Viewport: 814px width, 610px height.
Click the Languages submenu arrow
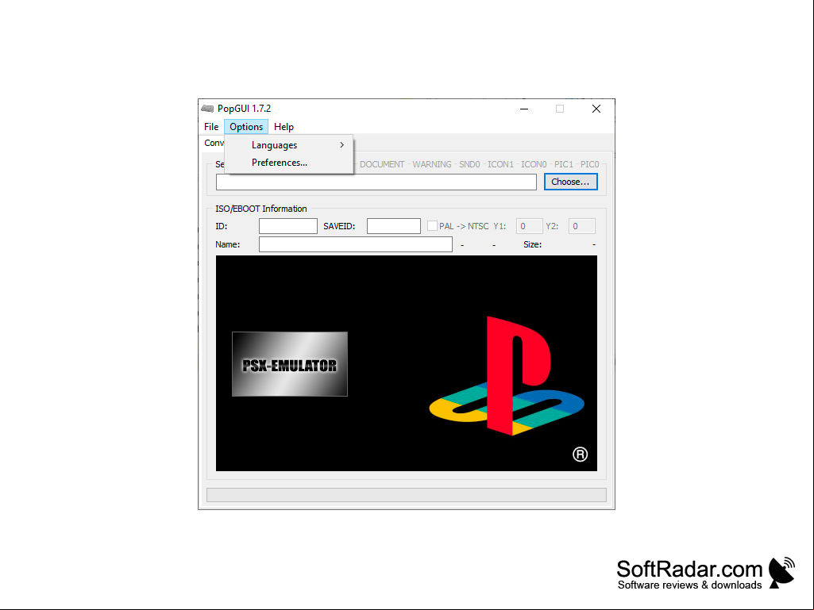click(x=341, y=145)
